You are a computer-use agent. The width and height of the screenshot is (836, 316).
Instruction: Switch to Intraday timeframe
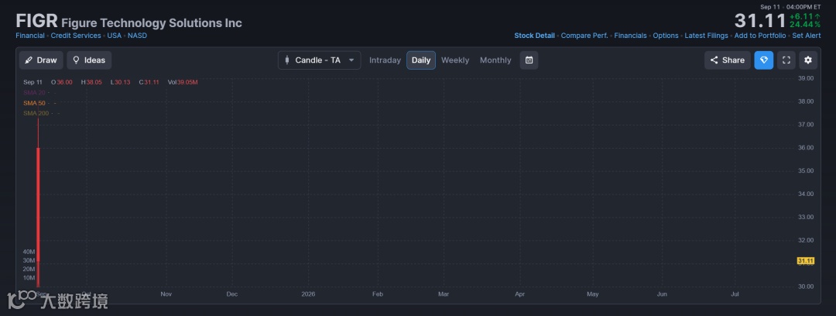coord(385,60)
